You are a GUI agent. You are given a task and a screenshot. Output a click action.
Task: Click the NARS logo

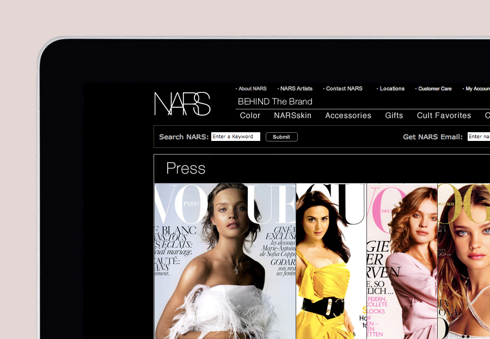pyautogui.click(x=182, y=104)
